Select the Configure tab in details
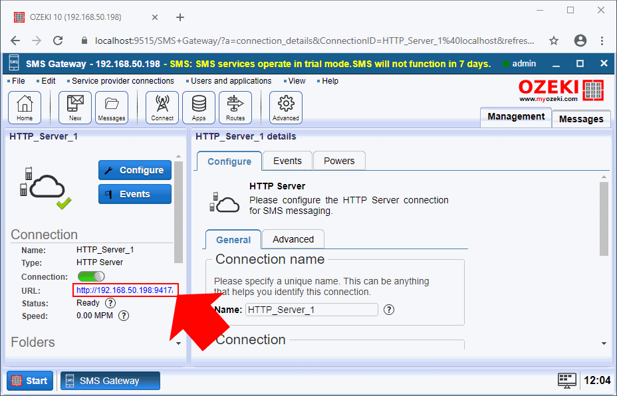617x396 pixels. (x=229, y=161)
